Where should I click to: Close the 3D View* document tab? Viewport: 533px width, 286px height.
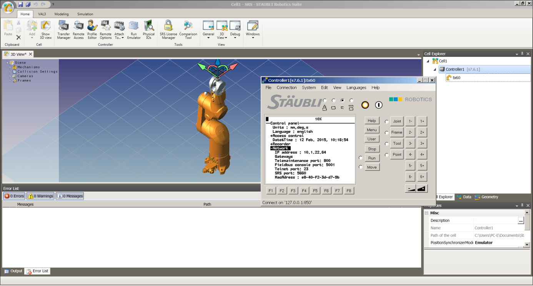[30, 54]
